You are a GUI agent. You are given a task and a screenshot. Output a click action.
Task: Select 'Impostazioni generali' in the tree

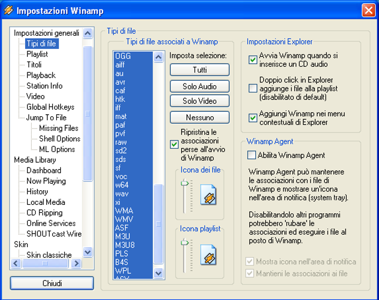click(x=46, y=33)
